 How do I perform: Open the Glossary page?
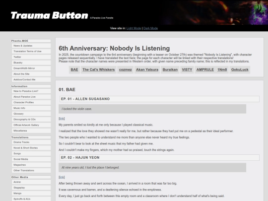point(31,114)
